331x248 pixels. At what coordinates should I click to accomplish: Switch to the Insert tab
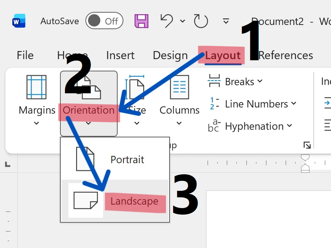point(120,55)
